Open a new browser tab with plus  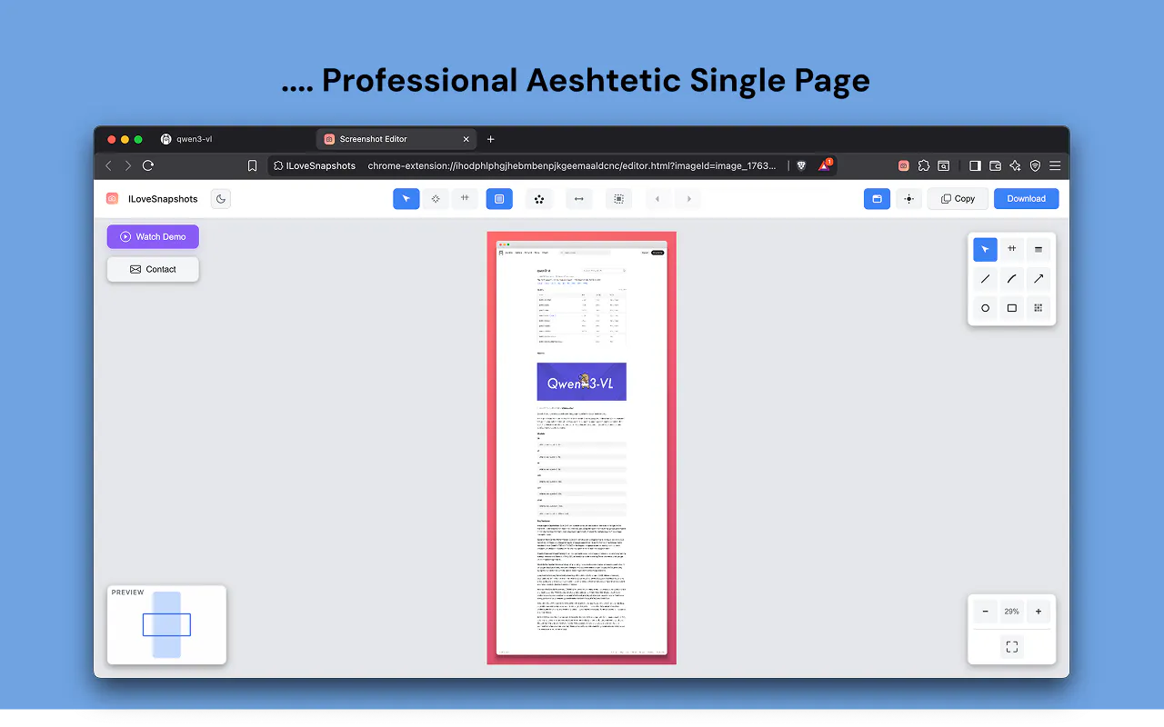click(x=491, y=139)
